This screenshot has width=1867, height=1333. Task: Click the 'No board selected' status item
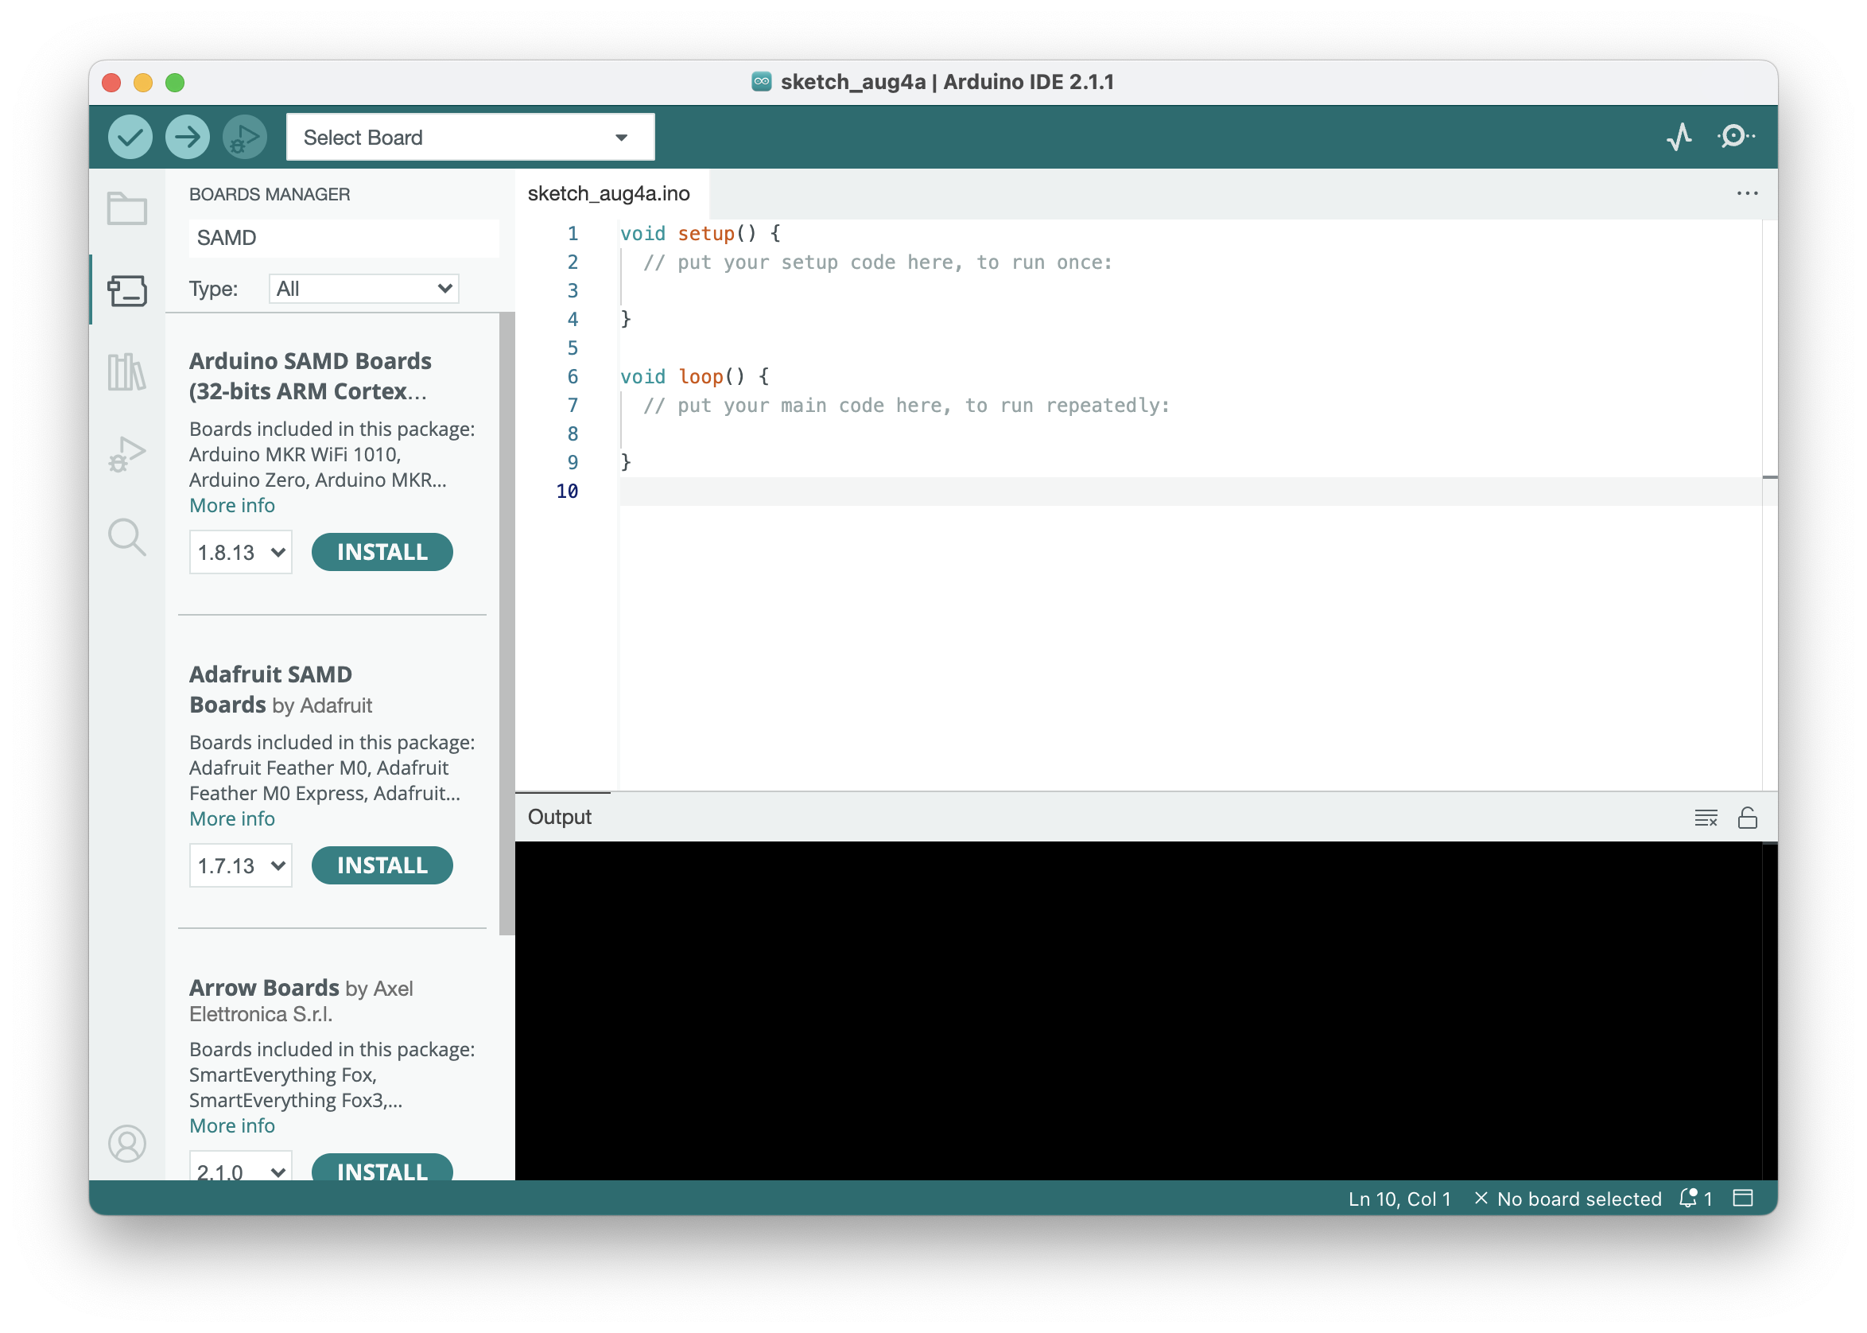coord(1569,1199)
